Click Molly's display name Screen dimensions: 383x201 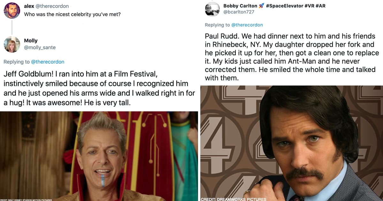pyautogui.click(x=31, y=40)
